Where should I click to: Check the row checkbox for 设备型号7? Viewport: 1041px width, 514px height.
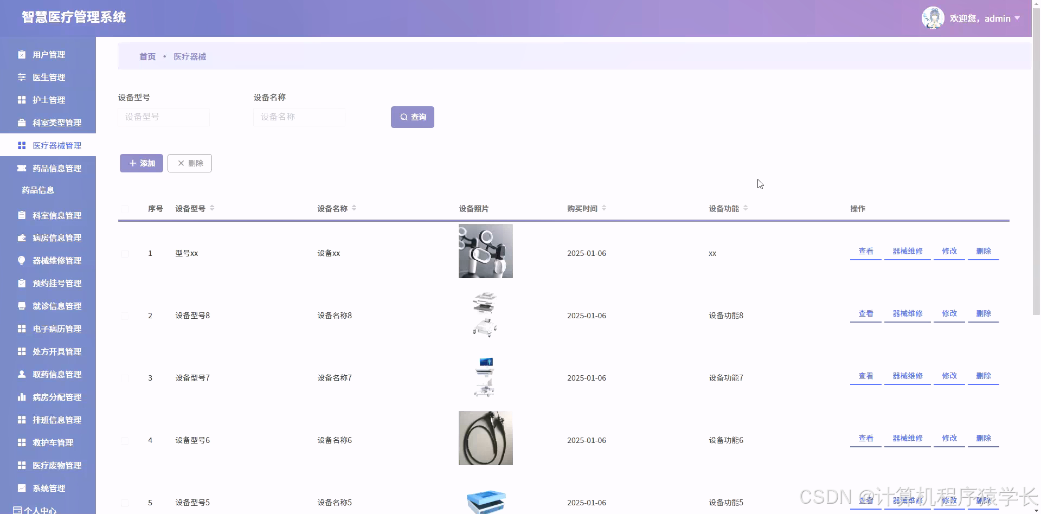(x=125, y=378)
